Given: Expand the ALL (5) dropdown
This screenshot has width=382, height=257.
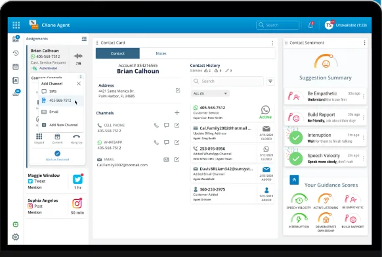Looking at the screenshot, I should pos(210,93).
